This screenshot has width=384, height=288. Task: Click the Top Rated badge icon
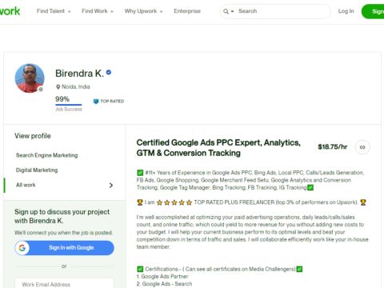coord(96,102)
